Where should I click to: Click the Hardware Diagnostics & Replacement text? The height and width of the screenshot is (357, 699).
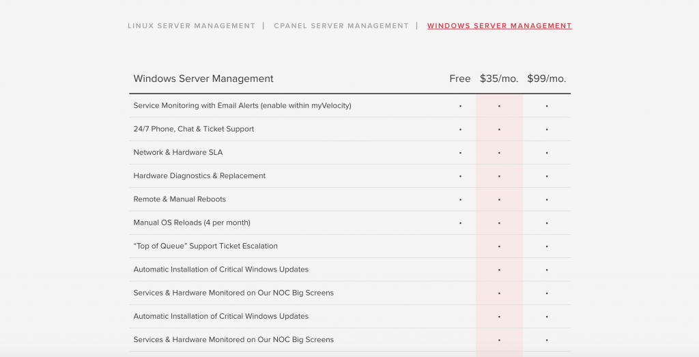click(199, 175)
